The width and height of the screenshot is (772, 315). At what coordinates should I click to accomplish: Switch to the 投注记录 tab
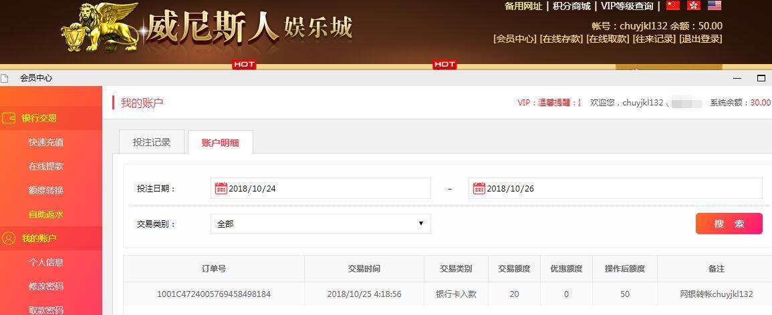point(152,142)
